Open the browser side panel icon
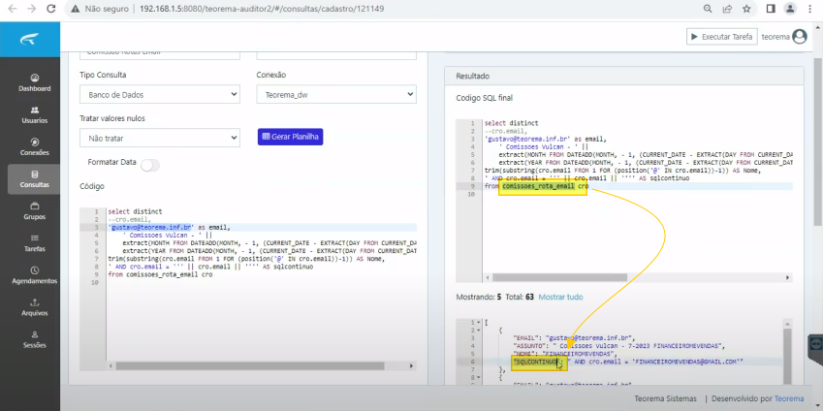823x411 pixels. click(771, 9)
